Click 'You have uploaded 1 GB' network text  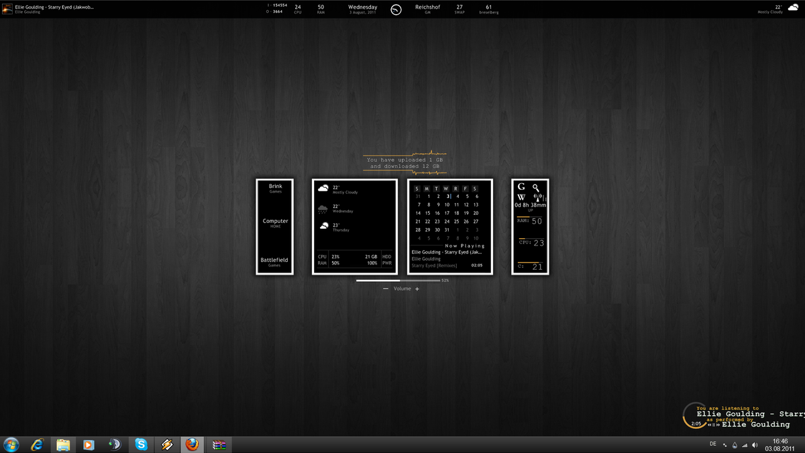pyautogui.click(x=405, y=160)
